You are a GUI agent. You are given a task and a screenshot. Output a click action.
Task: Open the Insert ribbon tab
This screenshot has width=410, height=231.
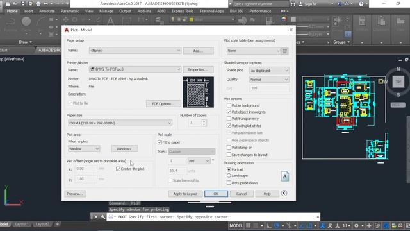pos(28,11)
